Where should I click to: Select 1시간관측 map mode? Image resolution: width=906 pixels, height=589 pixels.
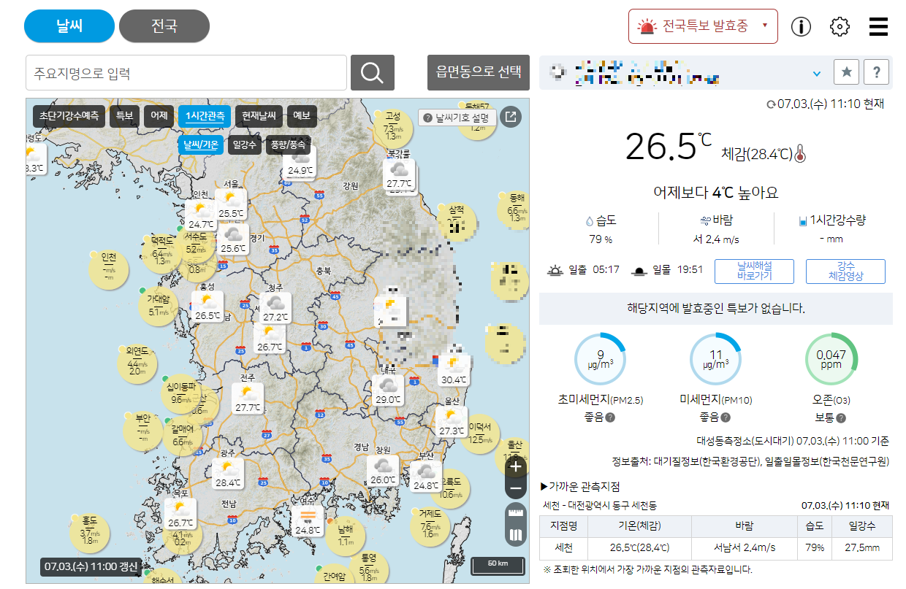coord(205,116)
